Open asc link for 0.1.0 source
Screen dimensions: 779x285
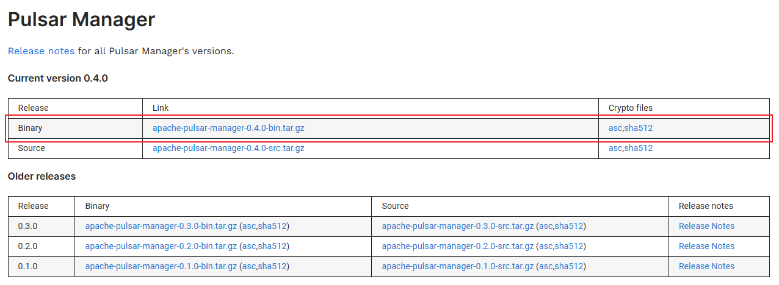click(546, 266)
